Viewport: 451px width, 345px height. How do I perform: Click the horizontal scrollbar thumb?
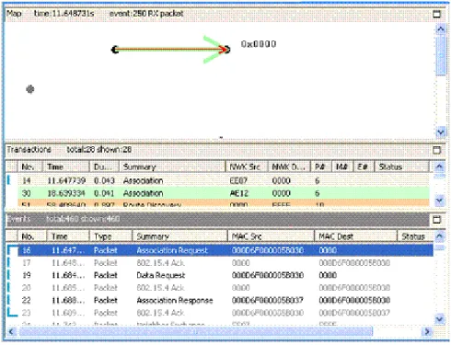click(x=196, y=331)
